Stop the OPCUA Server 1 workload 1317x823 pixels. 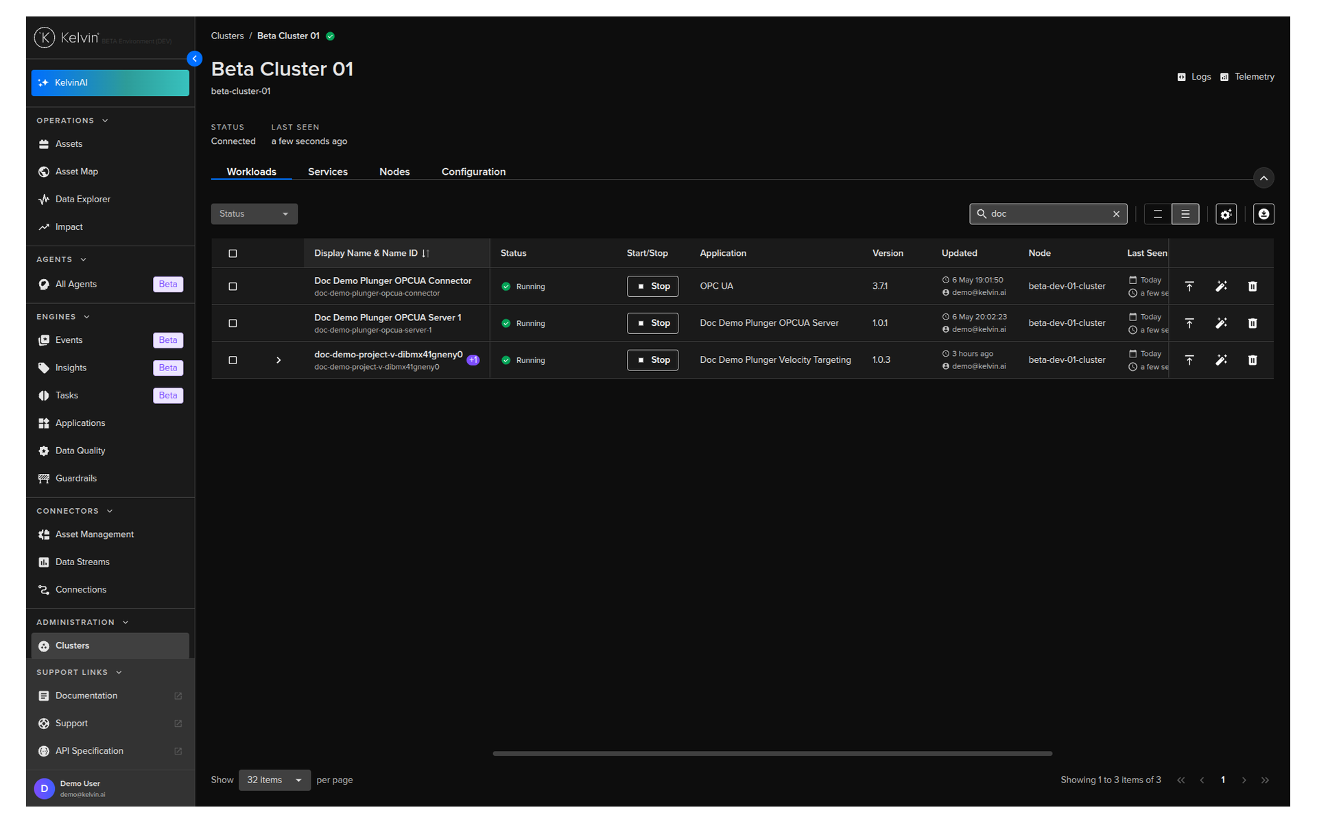(x=652, y=323)
